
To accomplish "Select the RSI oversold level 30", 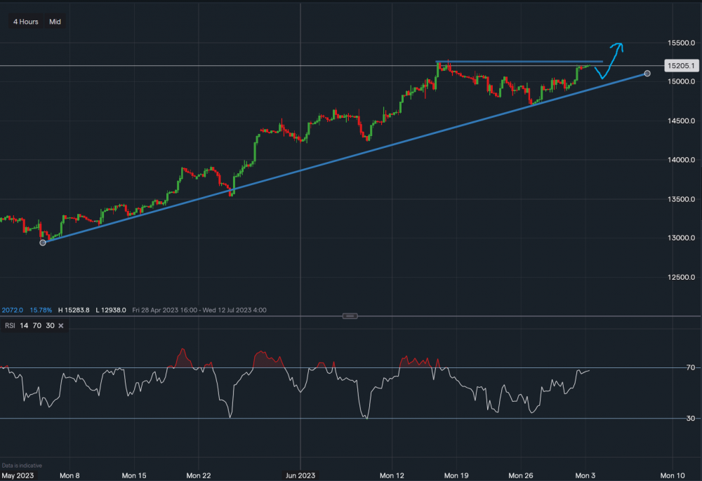I will 48,325.
